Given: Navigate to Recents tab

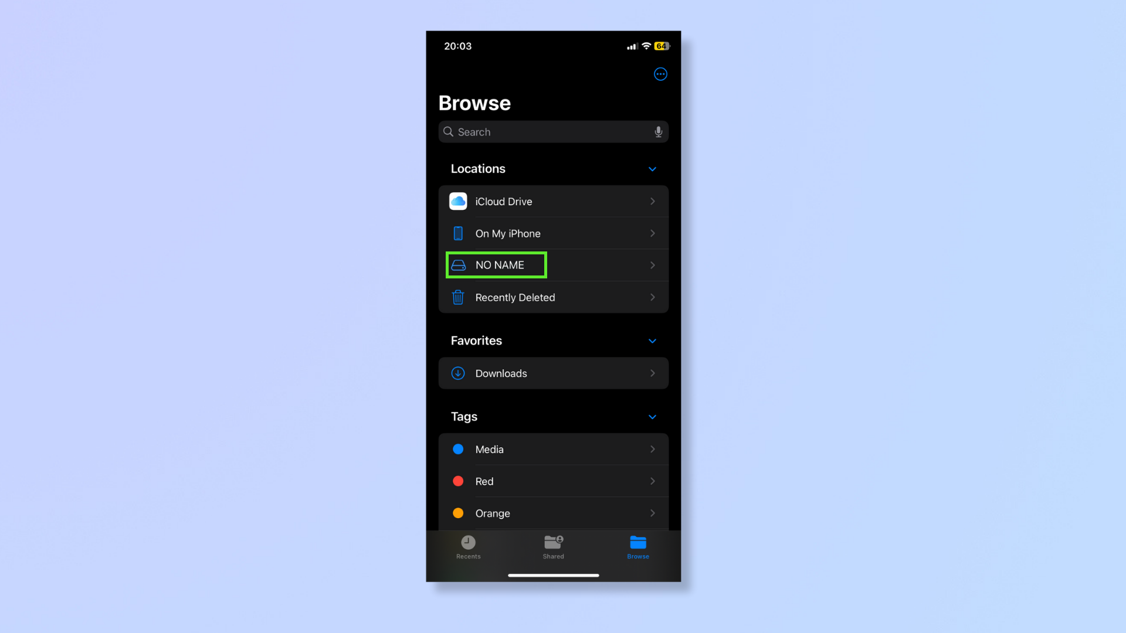Looking at the screenshot, I should click(469, 546).
